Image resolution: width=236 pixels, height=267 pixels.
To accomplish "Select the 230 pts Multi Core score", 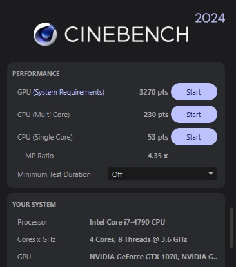I will tap(156, 115).
